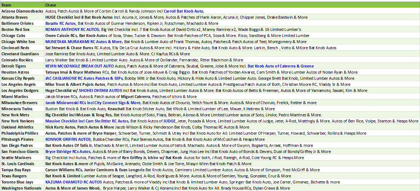Select the Washington Nationals team cell
420x191 pixels.
click(x=22, y=188)
